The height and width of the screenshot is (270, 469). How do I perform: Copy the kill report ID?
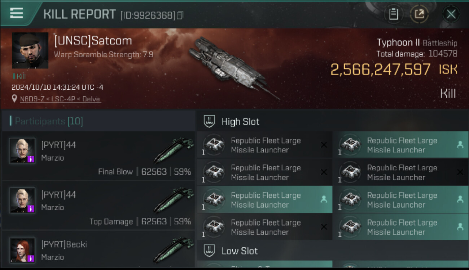(x=180, y=15)
